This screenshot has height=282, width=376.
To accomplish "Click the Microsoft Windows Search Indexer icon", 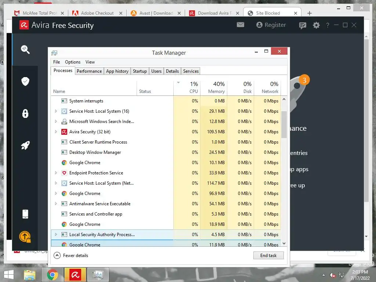I will click(x=64, y=121).
